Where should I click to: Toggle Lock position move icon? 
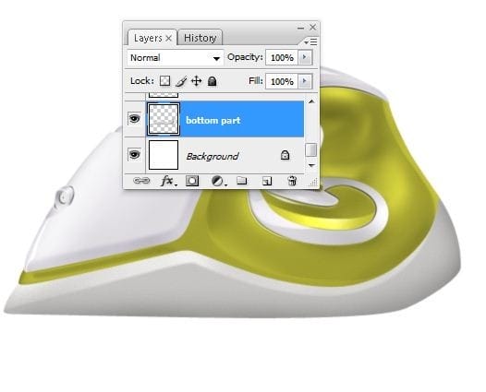click(197, 81)
